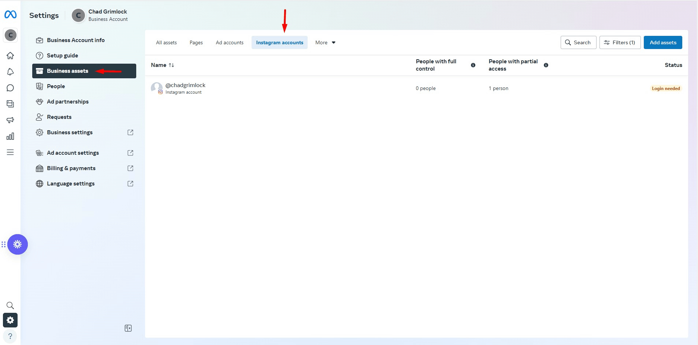The image size is (698, 345).
Task: Click info icon beside People with partial access
Action: point(546,65)
